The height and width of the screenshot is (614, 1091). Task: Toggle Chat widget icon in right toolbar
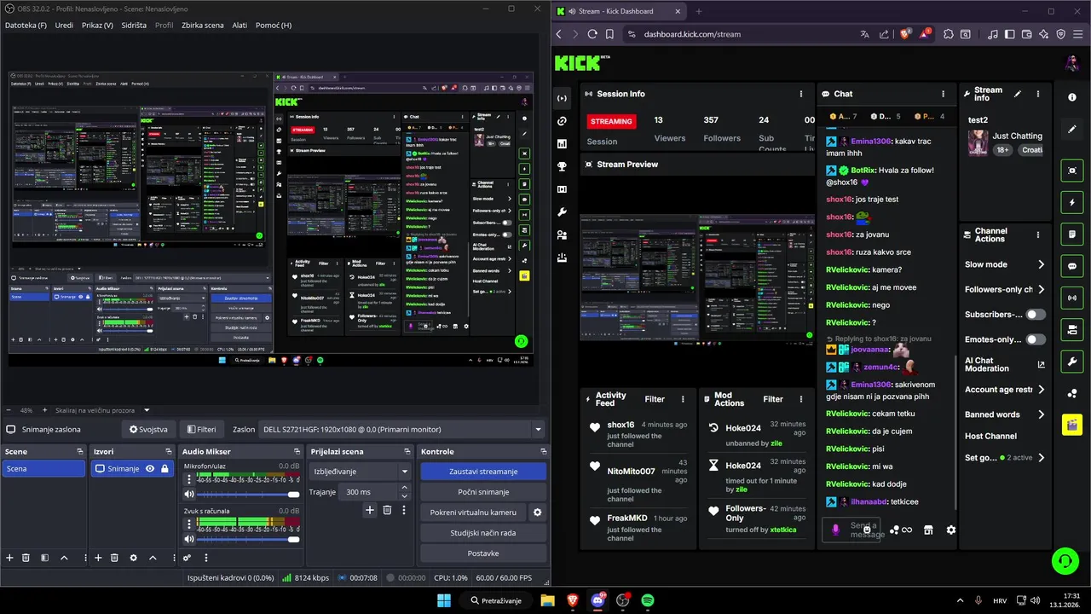tap(1072, 266)
